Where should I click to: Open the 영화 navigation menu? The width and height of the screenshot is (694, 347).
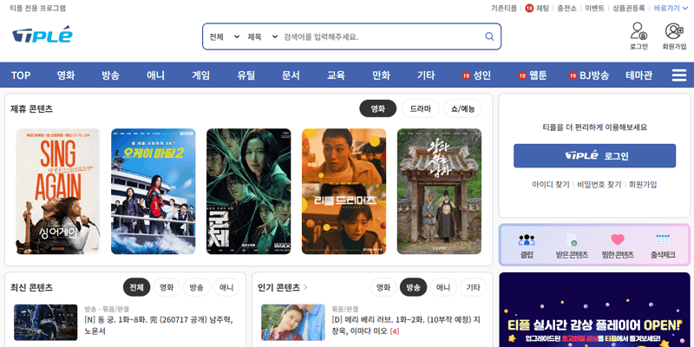pyautogui.click(x=66, y=75)
